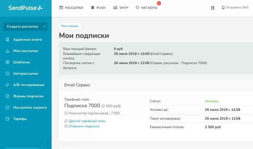Click the Чат-боты speech bubble icon
Viewport: 253px width, 149px height.
click(137, 7)
